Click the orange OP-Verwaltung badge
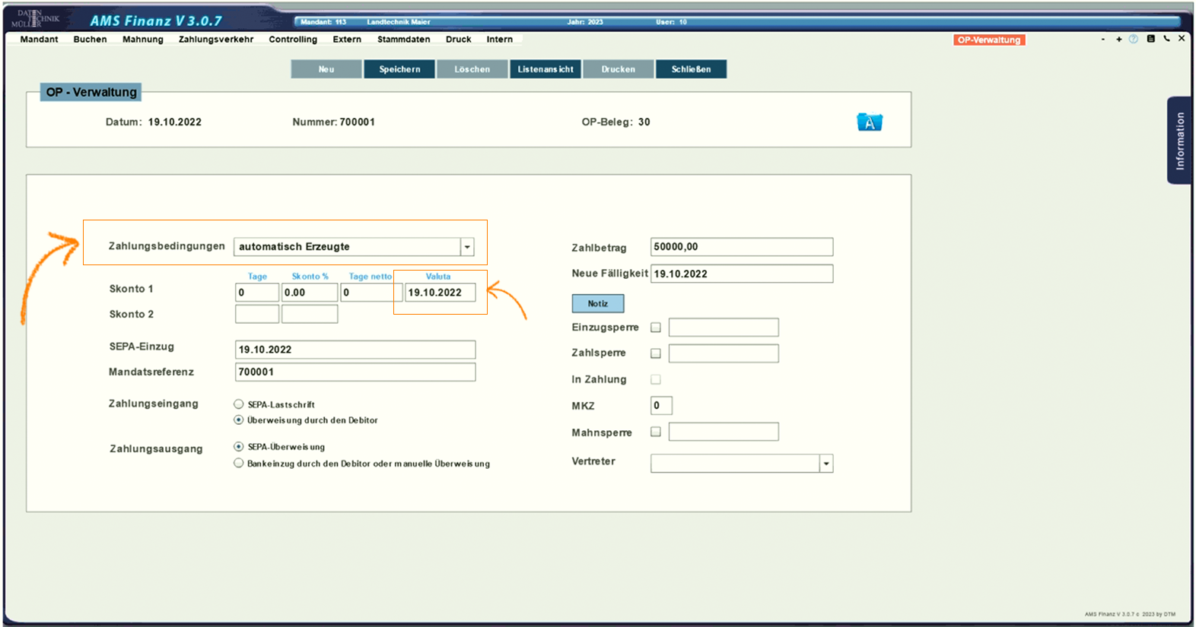Viewport: 1196px width, 627px height. pyautogui.click(x=989, y=40)
